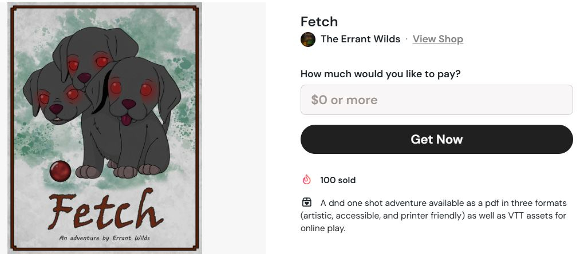Screen dimensions: 584x254
Task: Click The Errant Wilds shop name
Action: click(x=360, y=39)
